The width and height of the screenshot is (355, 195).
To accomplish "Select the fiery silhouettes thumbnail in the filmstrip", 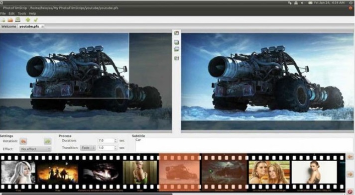I will (x=58, y=173).
